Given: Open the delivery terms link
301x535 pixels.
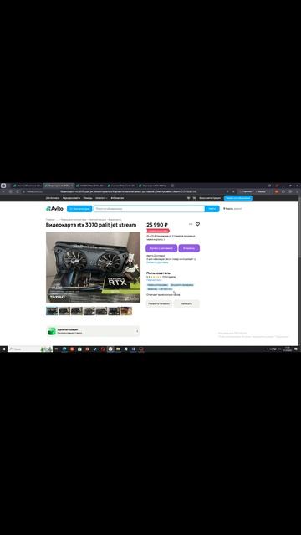Looking at the screenshot, I should click(157, 262).
